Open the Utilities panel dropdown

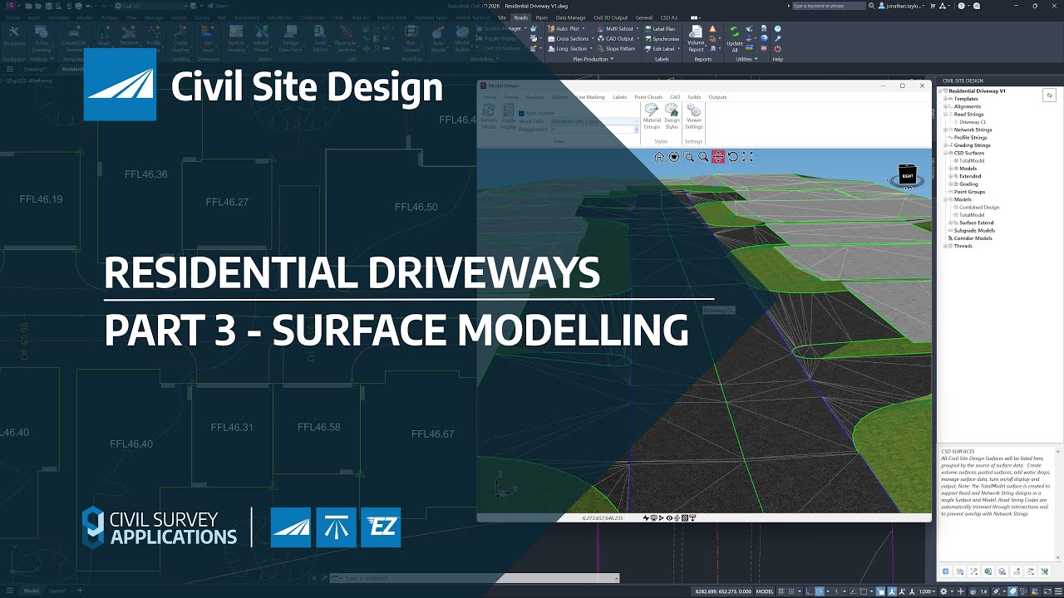pos(746,59)
